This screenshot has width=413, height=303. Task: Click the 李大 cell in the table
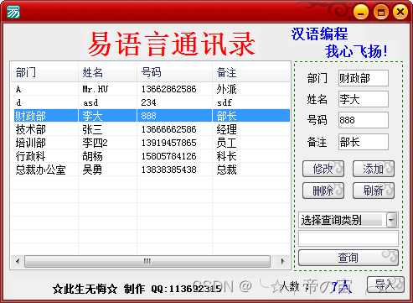pyautogui.click(x=92, y=116)
